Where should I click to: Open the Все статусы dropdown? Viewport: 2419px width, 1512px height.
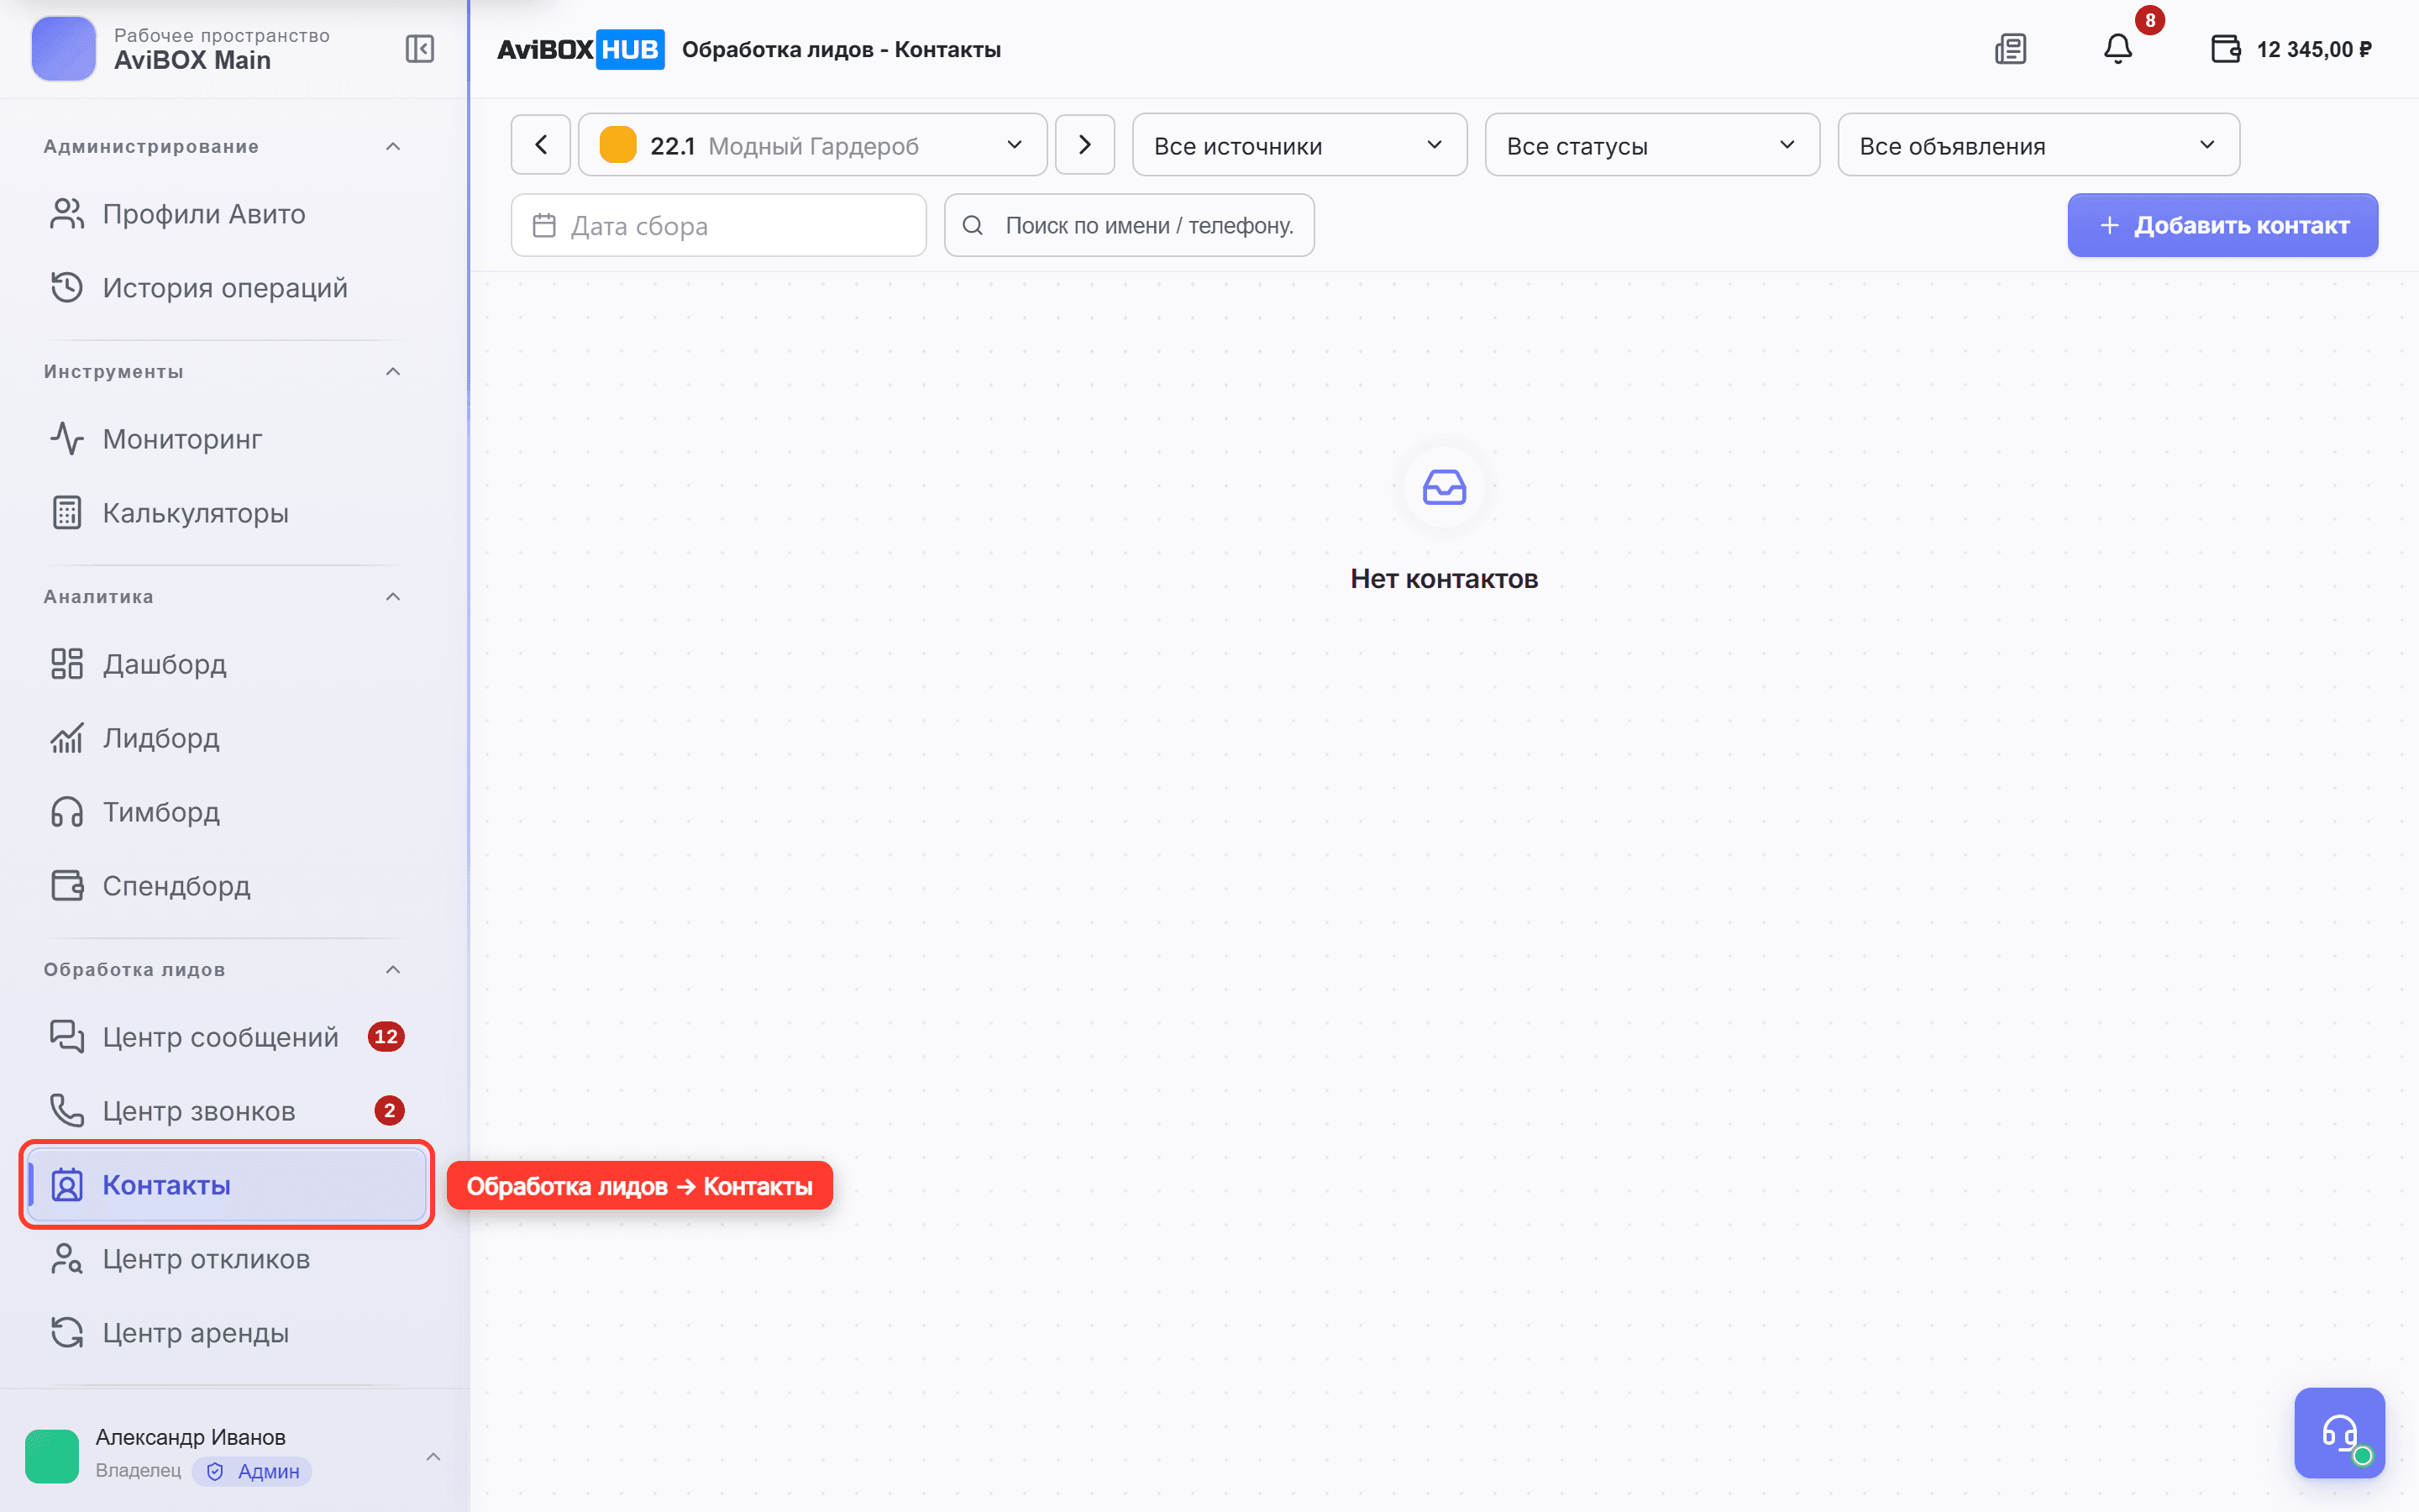(1652, 145)
